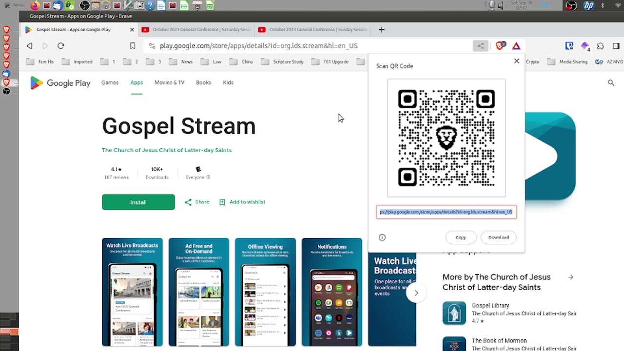
Task: Open site settings icon beside the URL
Action: (152, 46)
